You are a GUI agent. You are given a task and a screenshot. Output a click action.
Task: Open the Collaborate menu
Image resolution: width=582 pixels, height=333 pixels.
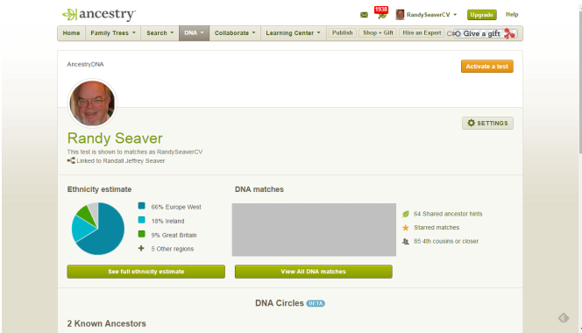pyautogui.click(x=235, y=33)
